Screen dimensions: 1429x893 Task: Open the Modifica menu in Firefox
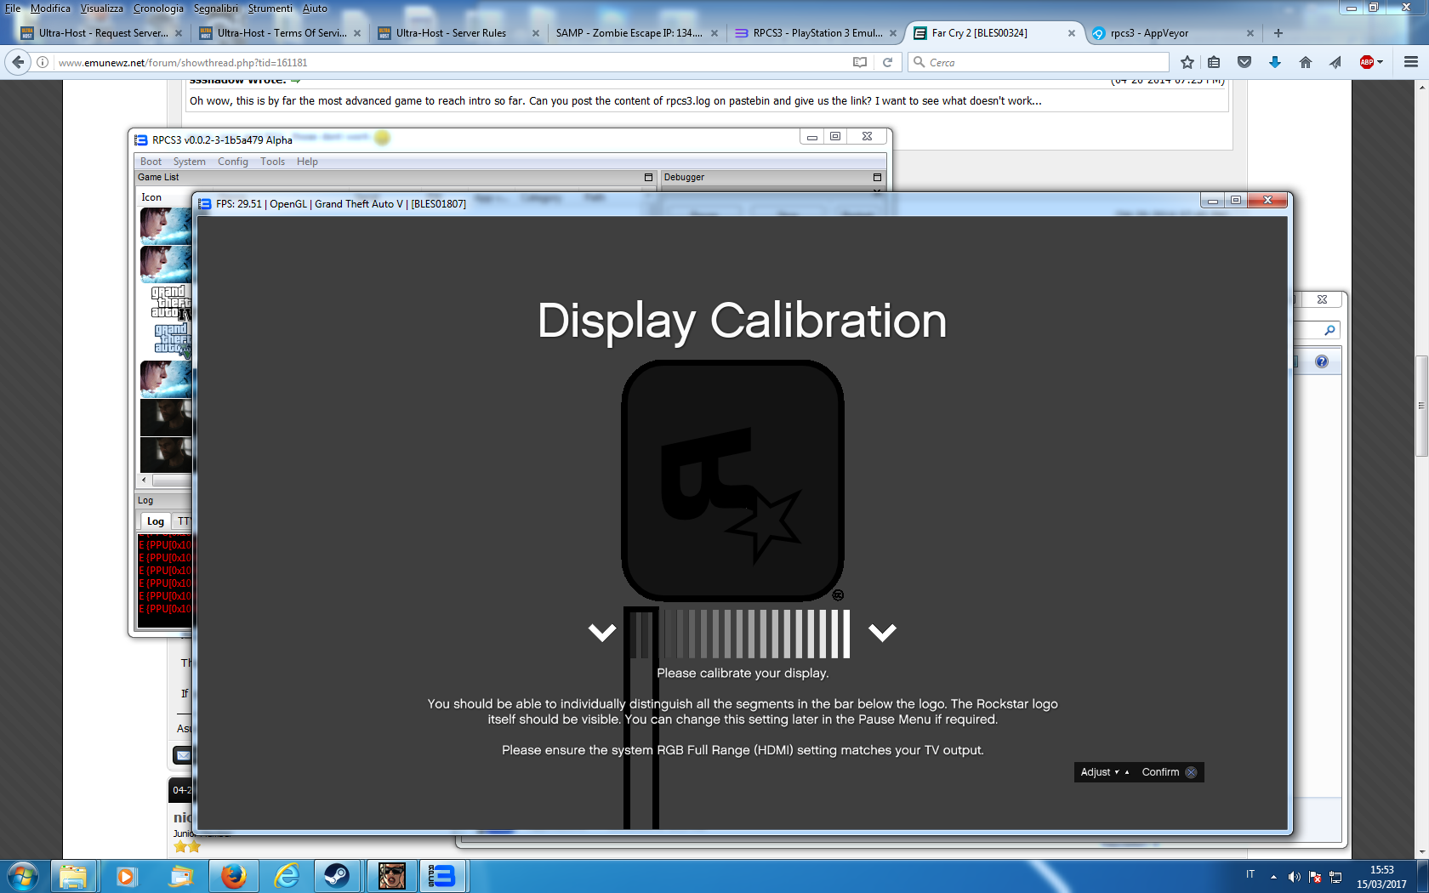[x=51, y=9]
